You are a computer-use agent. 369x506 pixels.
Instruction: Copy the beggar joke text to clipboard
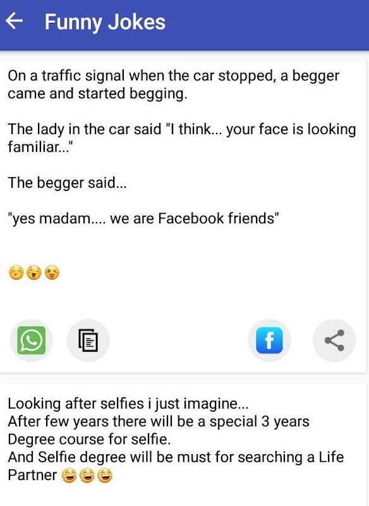pos(88,340)
